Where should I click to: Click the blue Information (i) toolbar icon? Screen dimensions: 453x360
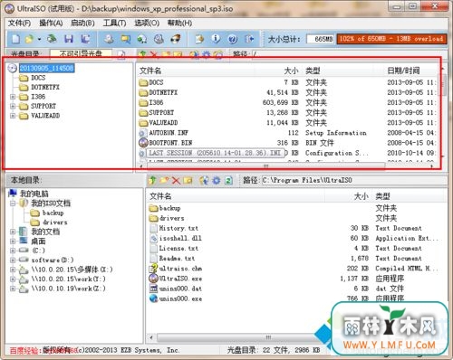click(216, 39)
